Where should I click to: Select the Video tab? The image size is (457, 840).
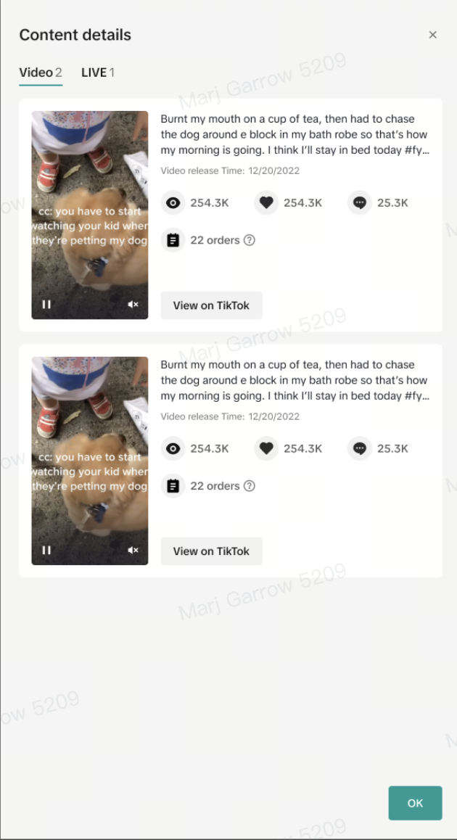pyautogui.click(x=41, y=73)
